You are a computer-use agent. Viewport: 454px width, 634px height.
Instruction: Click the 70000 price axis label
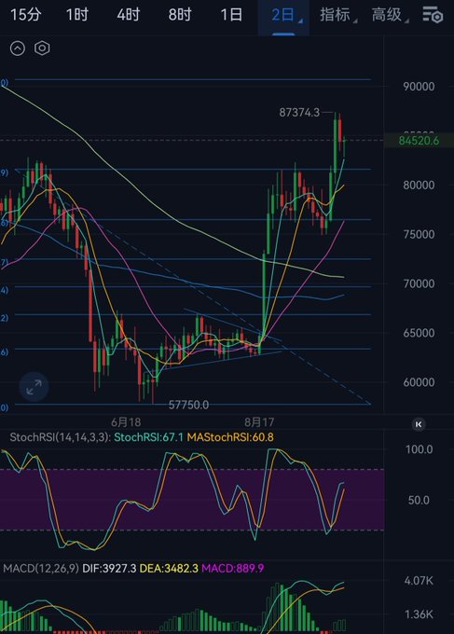click(x=419, y=283)
